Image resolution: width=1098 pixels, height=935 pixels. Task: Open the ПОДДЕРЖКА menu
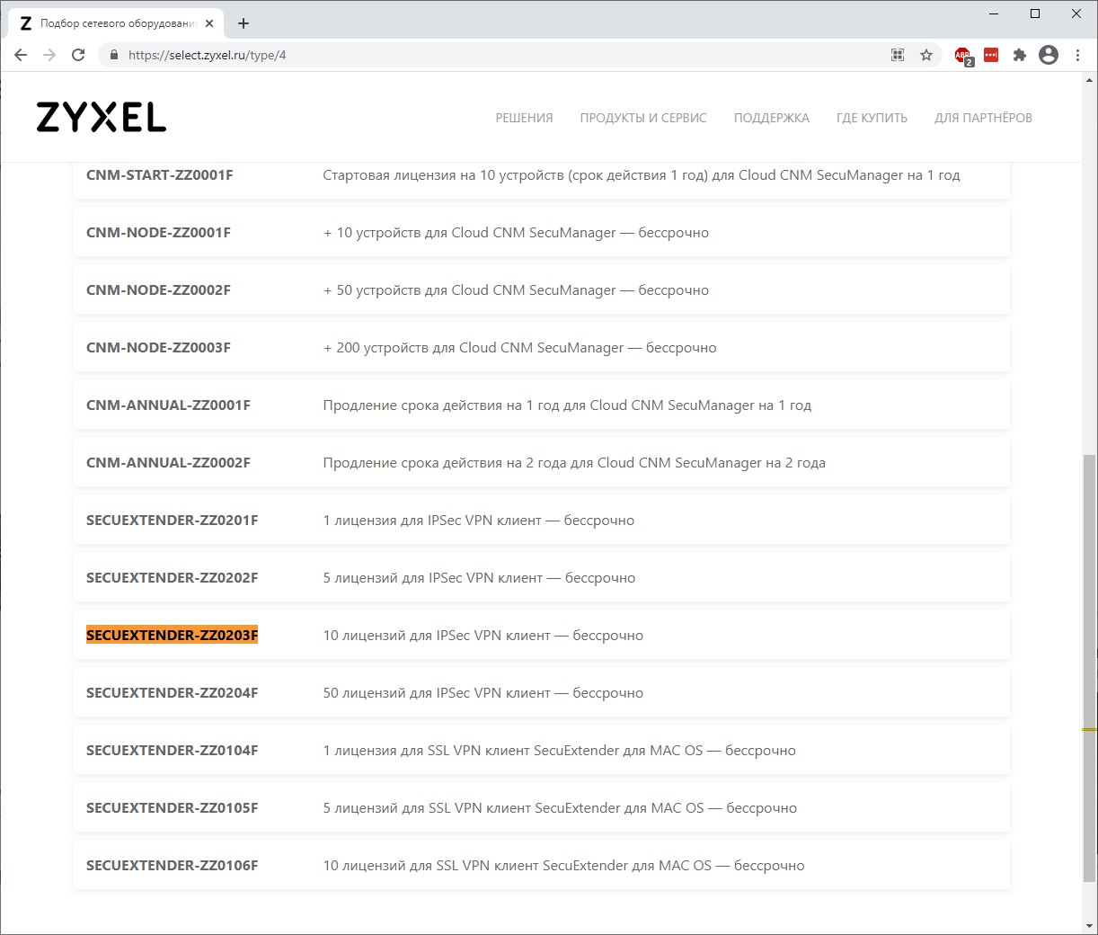coord(772,118)
